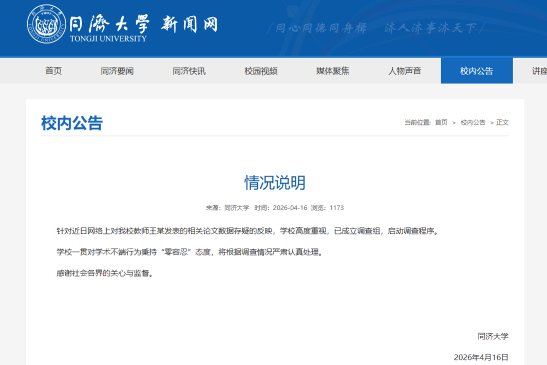This screenshot has width=547, height=365.
Task: Select 校园视频 in the navigation bar
Action: tap(261, 71)
